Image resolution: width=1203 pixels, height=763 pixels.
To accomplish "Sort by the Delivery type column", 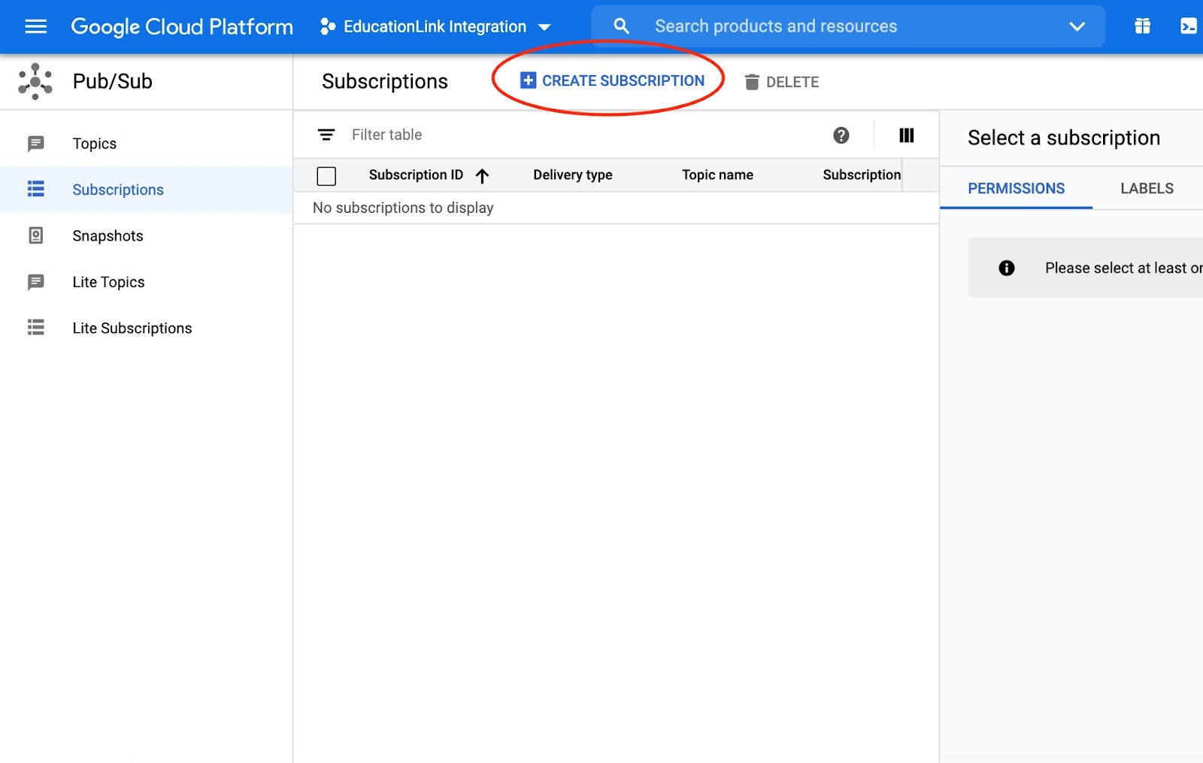I will point(573,175).
